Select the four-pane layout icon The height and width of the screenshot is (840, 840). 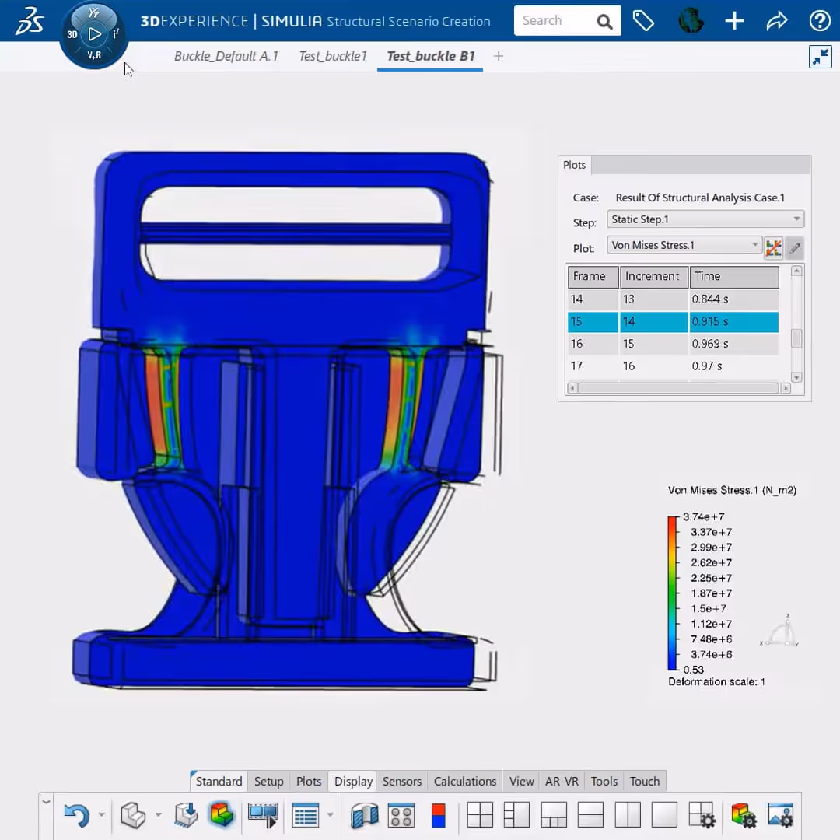[x=480, y=815]
